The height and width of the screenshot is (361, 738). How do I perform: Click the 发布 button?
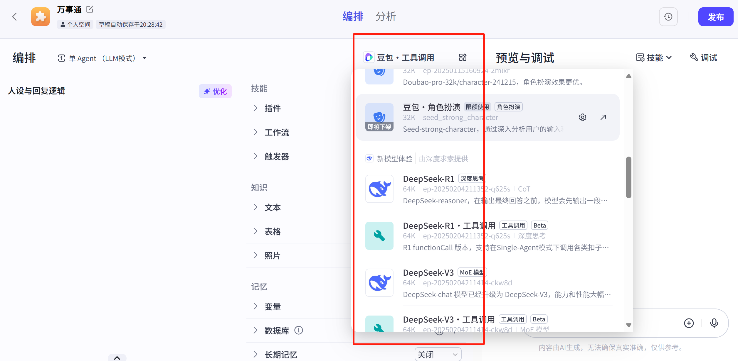(x=715, y=17)
